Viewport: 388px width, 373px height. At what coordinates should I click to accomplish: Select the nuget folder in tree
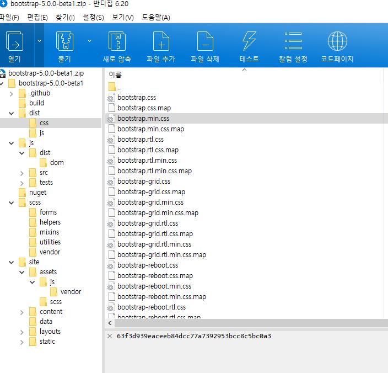click(x=37, y=193)
